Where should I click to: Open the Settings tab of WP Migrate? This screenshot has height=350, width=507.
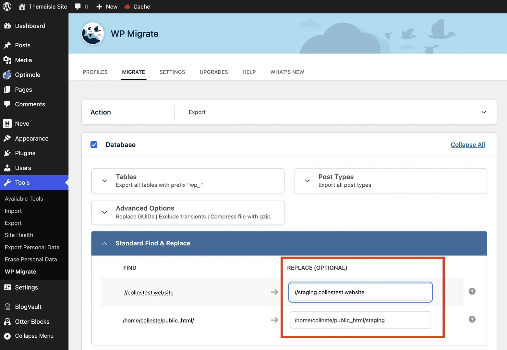tap(172, 72)
